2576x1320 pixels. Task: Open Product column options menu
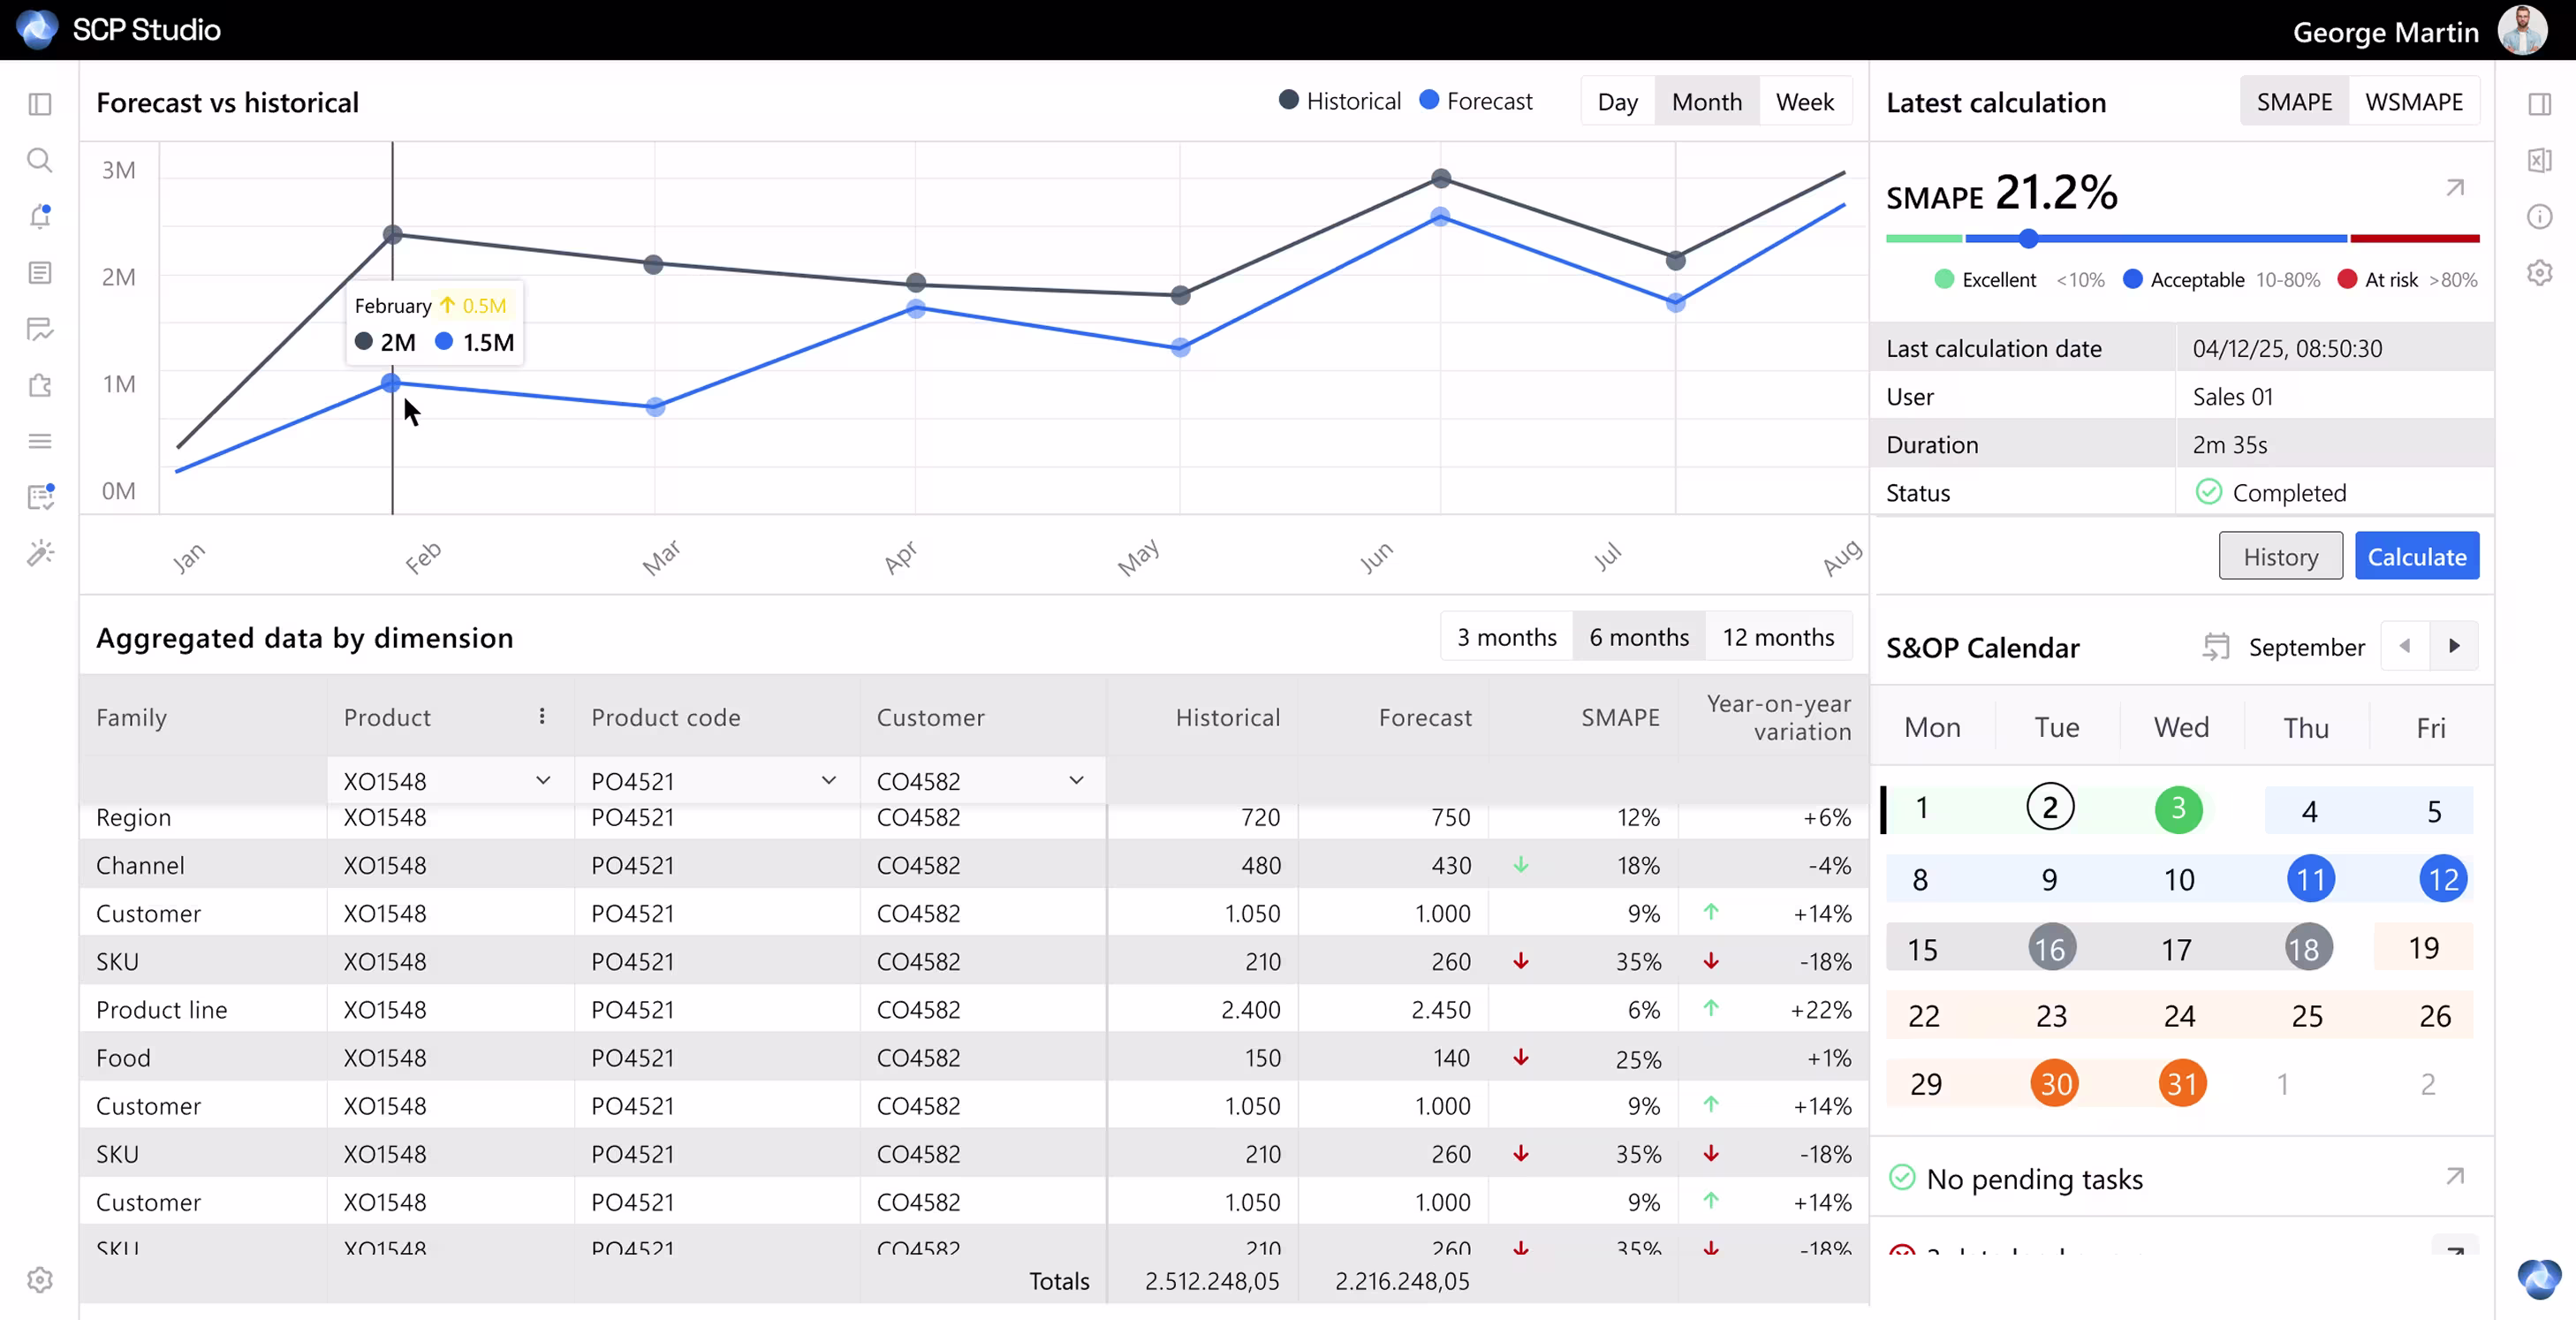[x=542, y=716]
